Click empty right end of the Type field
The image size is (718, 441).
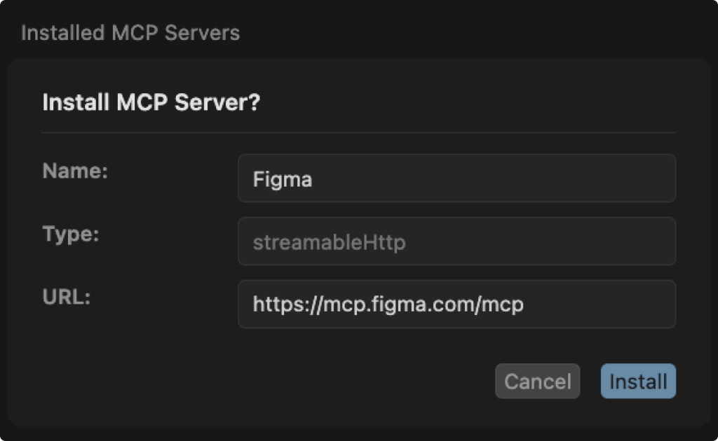point(617,241)
